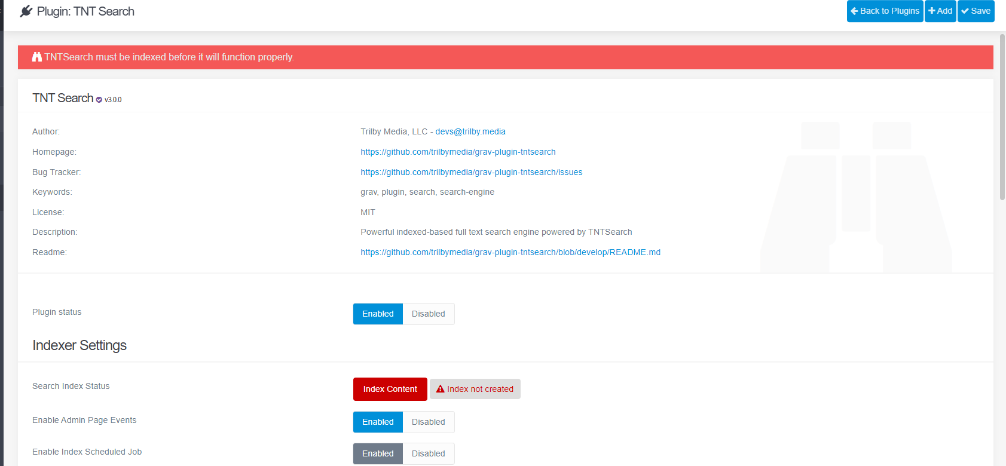1006x466 pixels.
Task: Click the 'MIT' license value
Action: click(368, 212)
